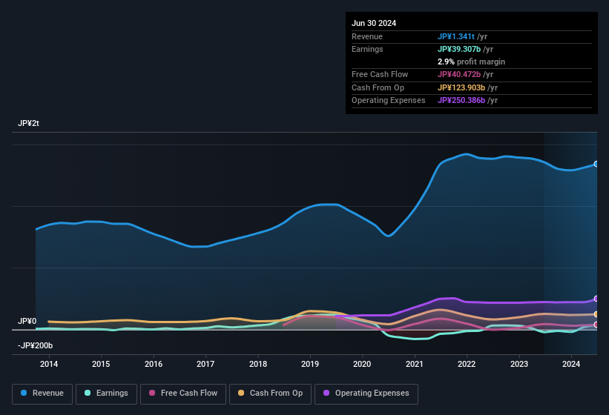Screen dimensions: 609x415
Task: Click the JP¥40.472b free cash flow value
Action: (x=459, y=74)
